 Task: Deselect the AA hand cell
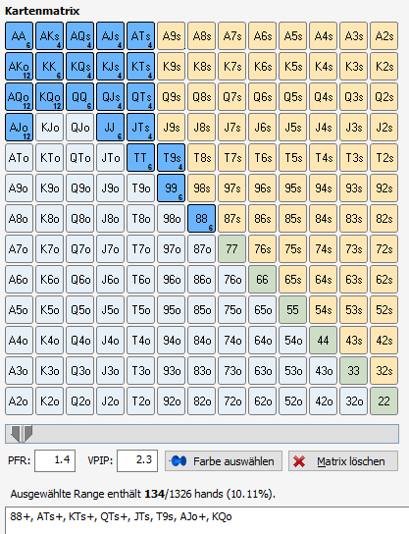[19, 35]
